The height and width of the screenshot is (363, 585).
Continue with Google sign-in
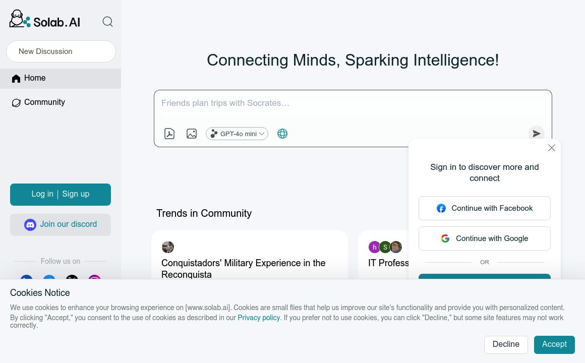tap(485, 238)
